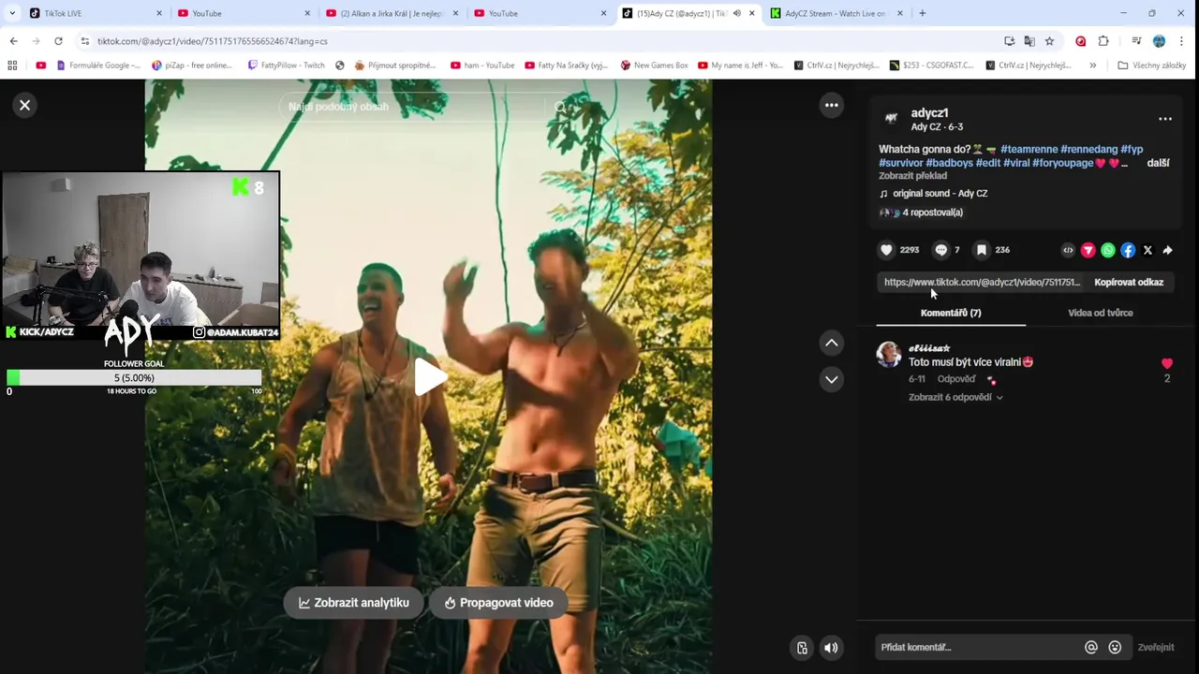The width and height of the screenshot is (1199, 674).
Task: Click the 'Kopírovat odkaz' button
Action: point(1129,282)
